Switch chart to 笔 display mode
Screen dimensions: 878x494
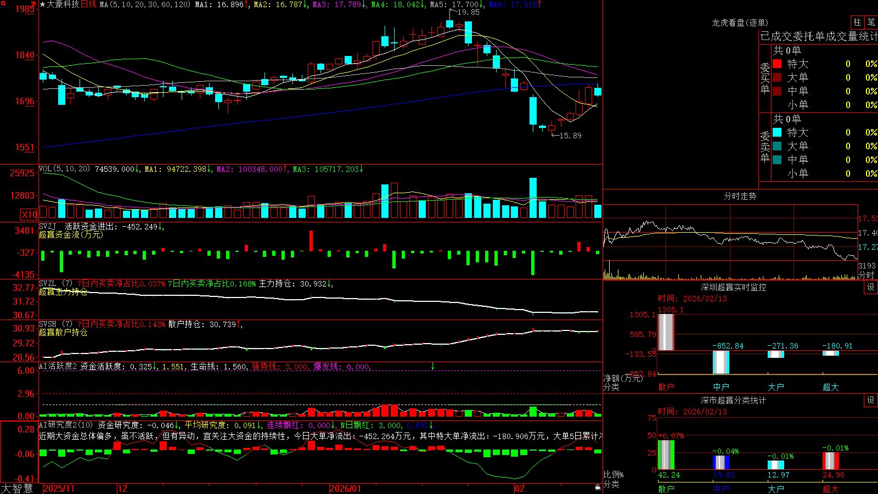click(x=871, y=22)
